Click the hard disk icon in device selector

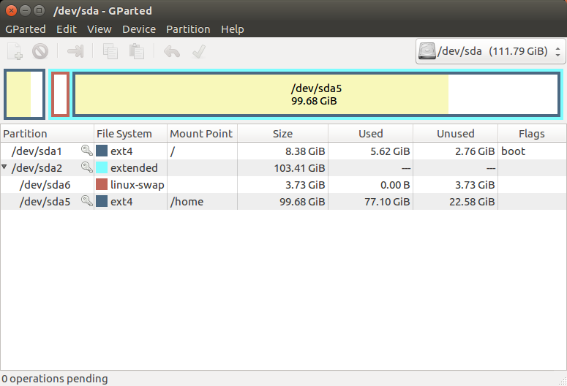[427, 51]
